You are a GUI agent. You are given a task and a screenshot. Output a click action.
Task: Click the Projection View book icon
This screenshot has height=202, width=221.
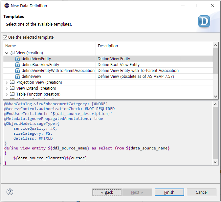(x=12, y=82)
